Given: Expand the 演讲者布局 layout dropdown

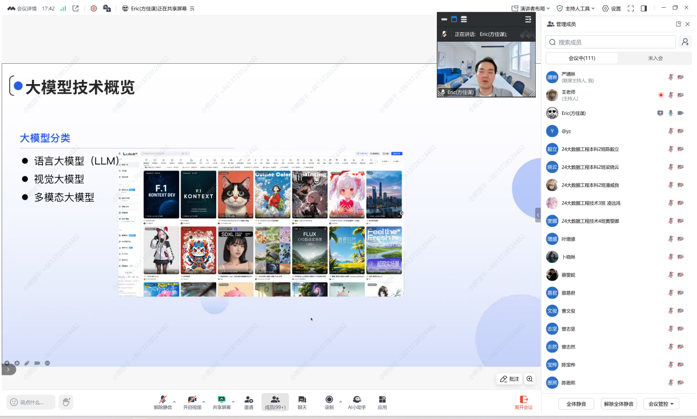Looking at the screenshot, I should tap(530, 8).
